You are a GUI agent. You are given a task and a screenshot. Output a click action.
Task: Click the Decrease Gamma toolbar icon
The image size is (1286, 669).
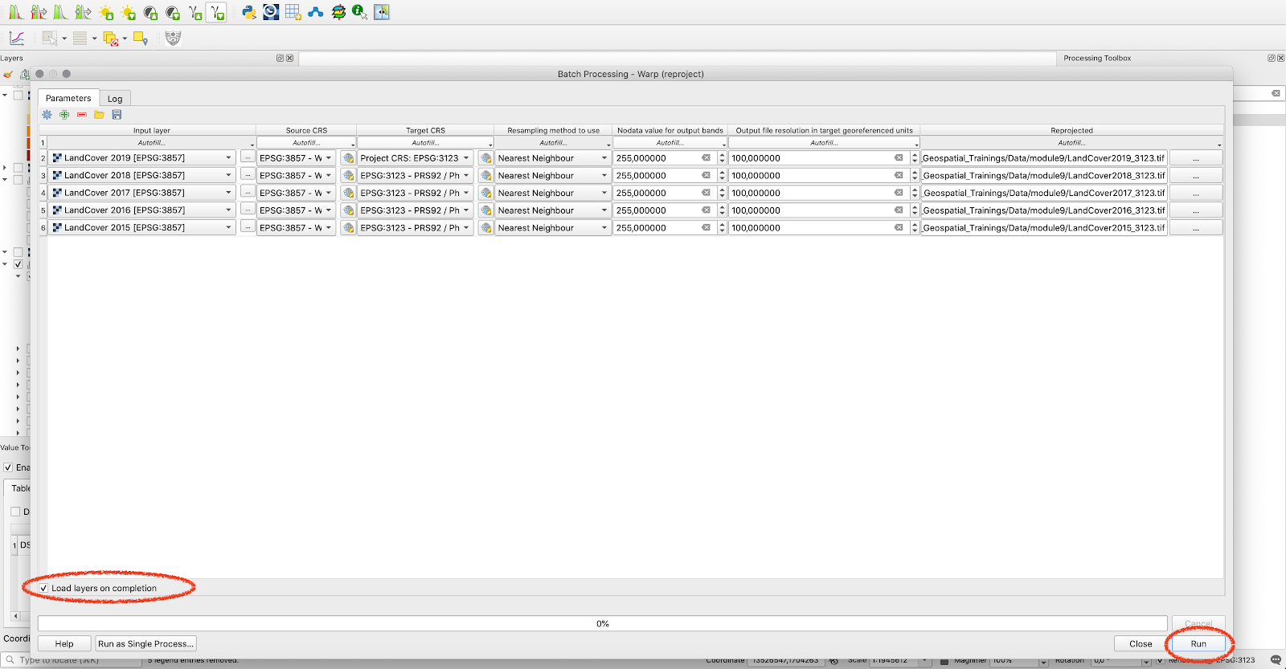216,12
